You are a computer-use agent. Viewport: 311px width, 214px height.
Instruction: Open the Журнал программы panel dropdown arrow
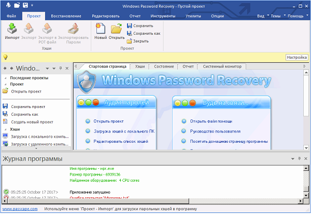(293, 159)
